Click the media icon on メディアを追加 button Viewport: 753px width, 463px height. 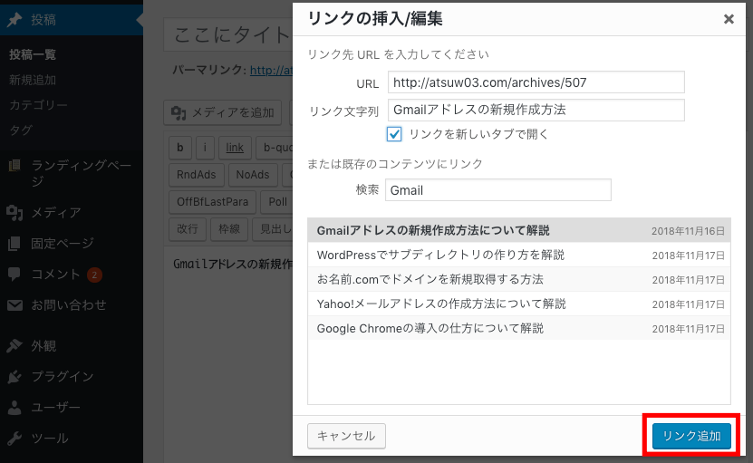pos(179,113)
